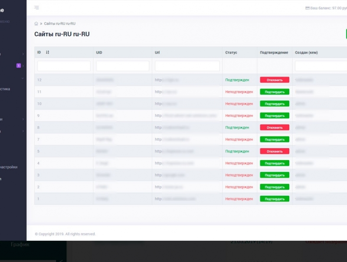Focus the UID filter input field

click(x=123, y=66)
